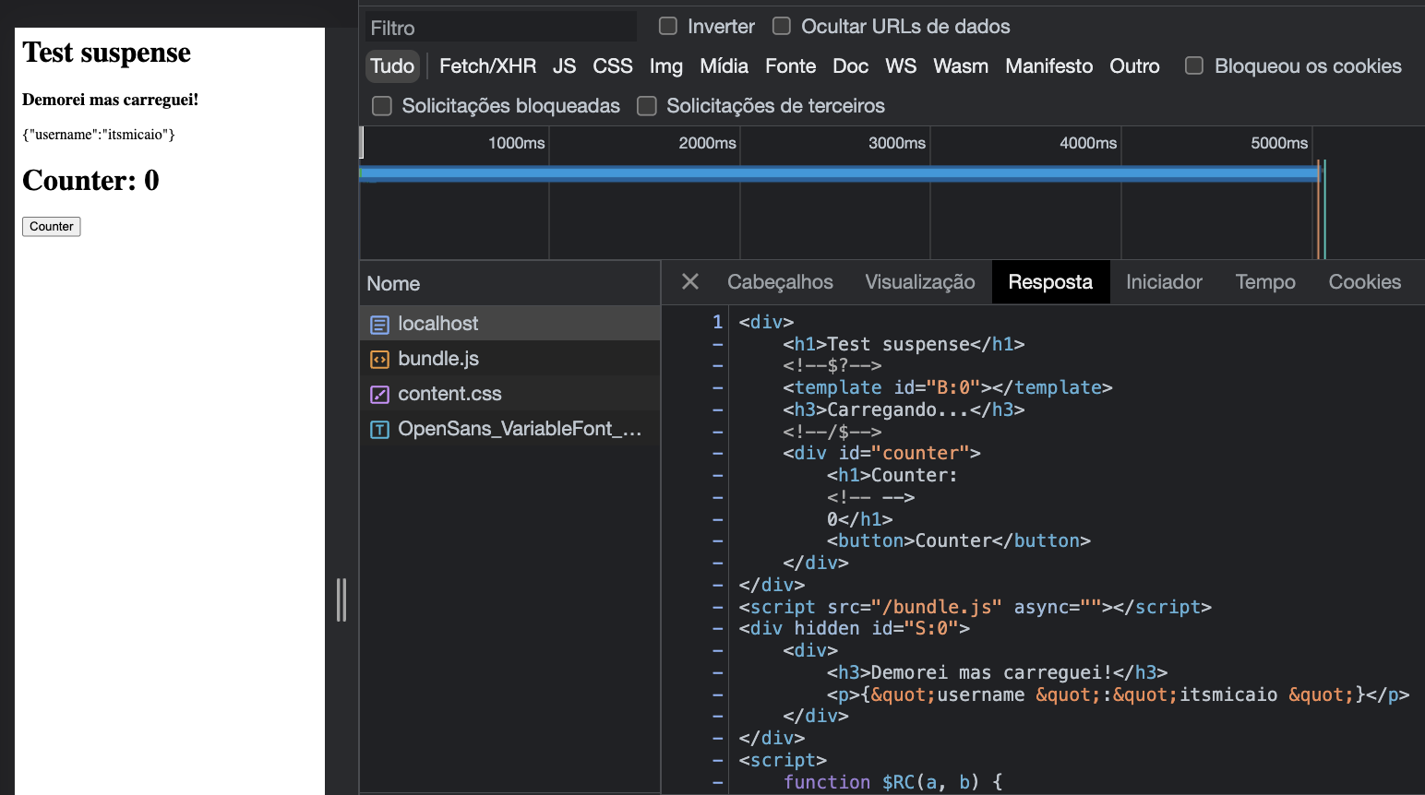The width and height of the screenshot is (1425, 795).
Task: Click the Carregando... h3 code line
Action: click(904, 409)
